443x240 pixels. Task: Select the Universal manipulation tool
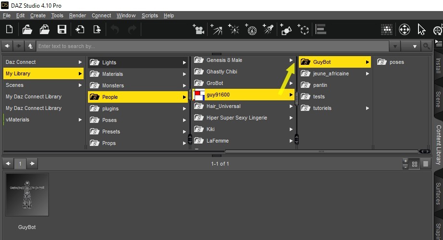pos(404,29)
